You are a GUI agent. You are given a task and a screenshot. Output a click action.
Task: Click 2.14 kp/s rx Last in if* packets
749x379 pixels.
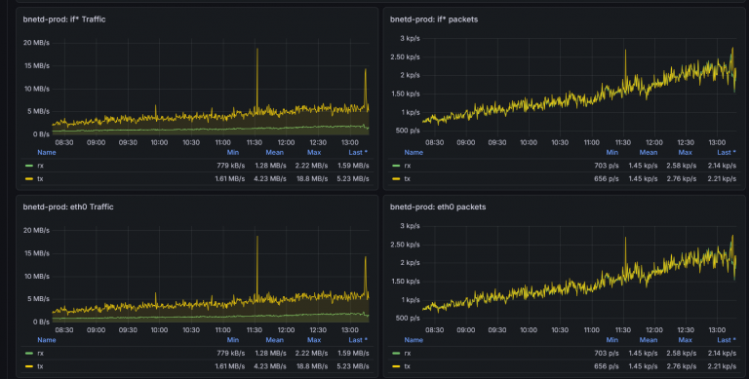[722, 166]
